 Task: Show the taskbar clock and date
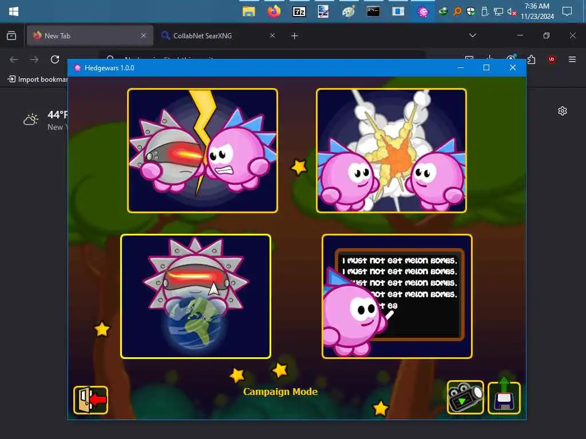point(537,11)
